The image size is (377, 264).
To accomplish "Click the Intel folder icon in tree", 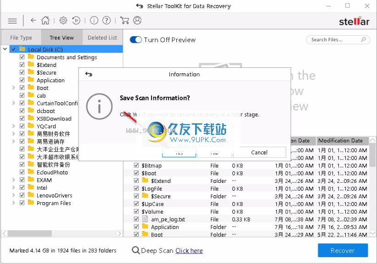I will click(x=31, y=187).
